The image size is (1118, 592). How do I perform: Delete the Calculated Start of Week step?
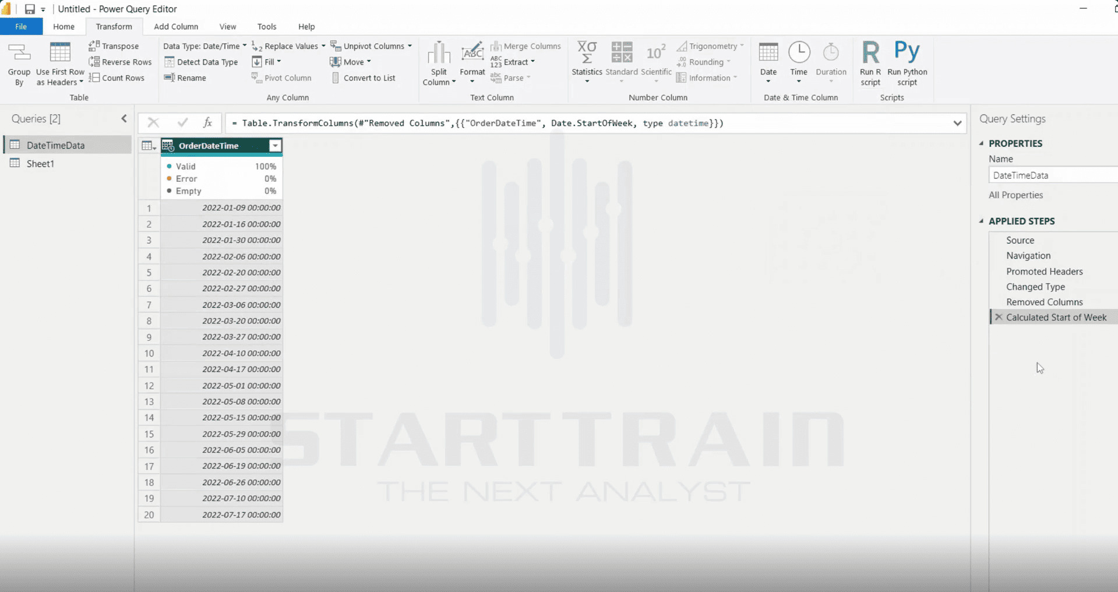click(999, 317)
